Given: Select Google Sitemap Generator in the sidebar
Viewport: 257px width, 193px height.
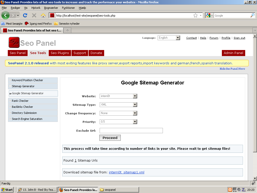Looking at the screenshot, I should tap(33, 93).
